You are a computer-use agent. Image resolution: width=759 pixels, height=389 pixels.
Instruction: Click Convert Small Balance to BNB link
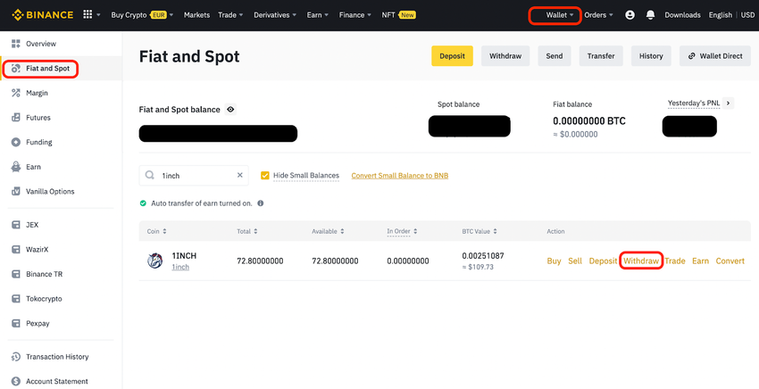(400, 176)
